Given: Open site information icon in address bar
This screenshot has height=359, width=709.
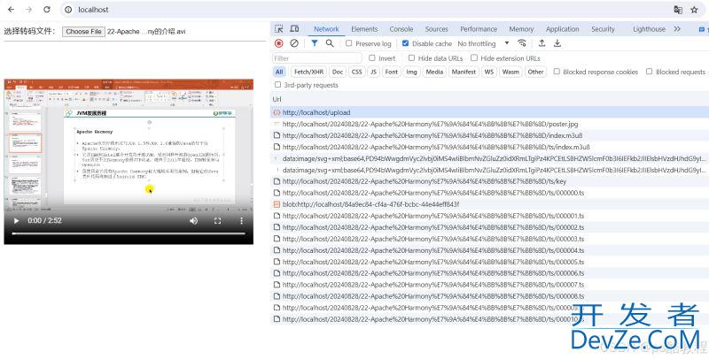Looking at the screenshot, I should click(68, 10).
